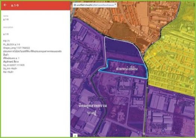Close the notification banner on the map

pos(115,4)
